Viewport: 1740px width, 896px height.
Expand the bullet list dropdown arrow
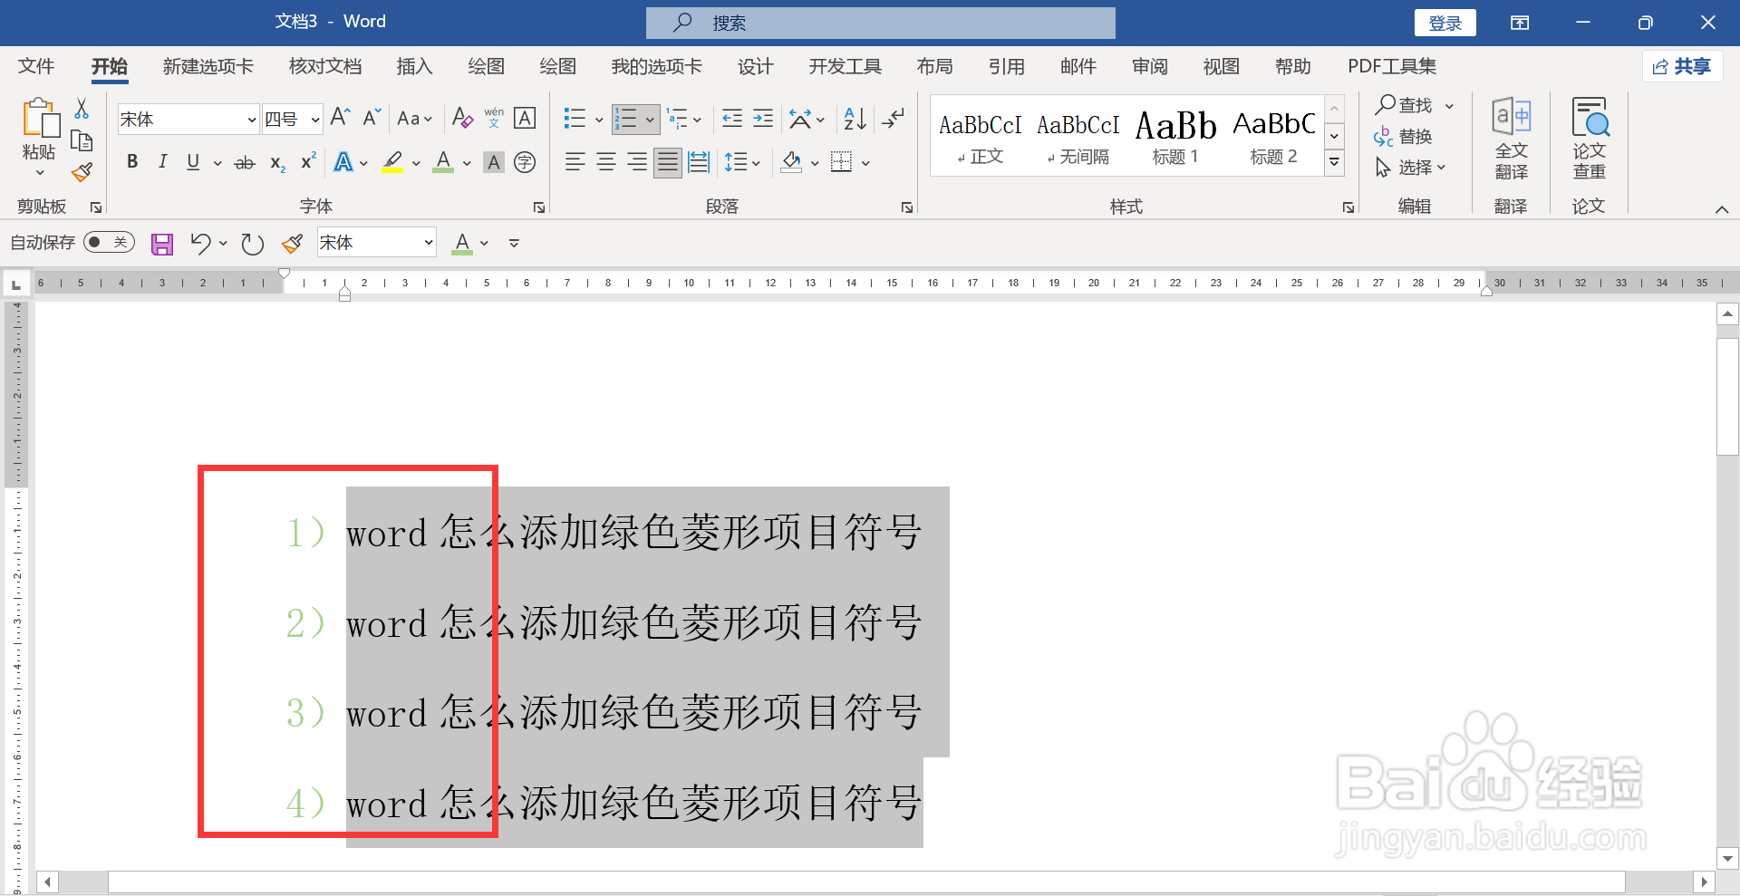pos(599,120)
